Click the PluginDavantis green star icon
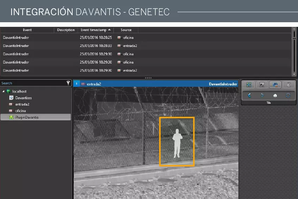This screenshot has height=199, width=298. tap(11, 117)
